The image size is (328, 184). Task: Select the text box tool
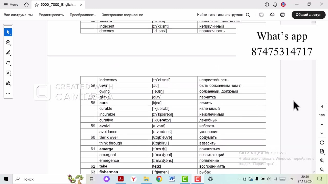click(8, 73)
